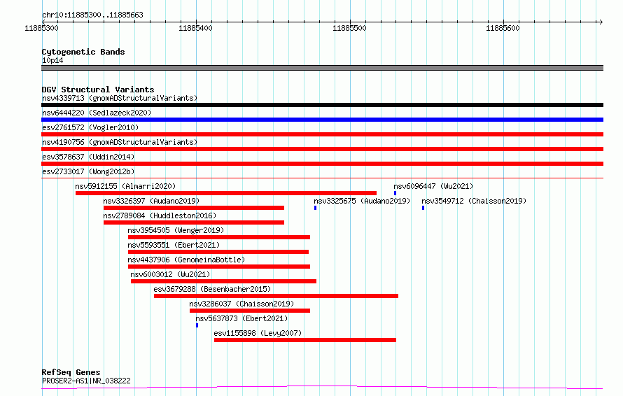The width and height of the screenshot is (623, 396).
Task: Select the blue nsv6444220 Sedlazeck2020 bar
Action: pos(322,120)
